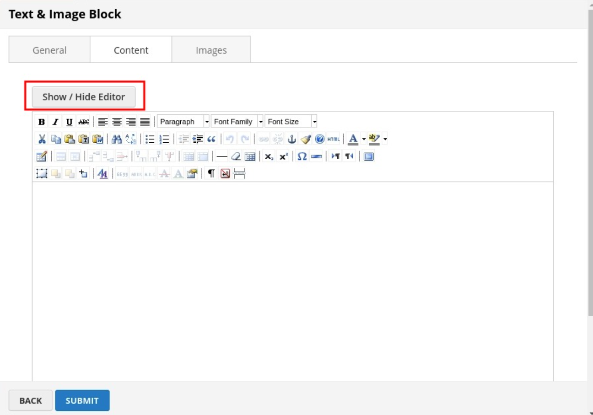
Task: Click inside the empty editor text area
Action: pyautogui.click(x=293, y=281)
